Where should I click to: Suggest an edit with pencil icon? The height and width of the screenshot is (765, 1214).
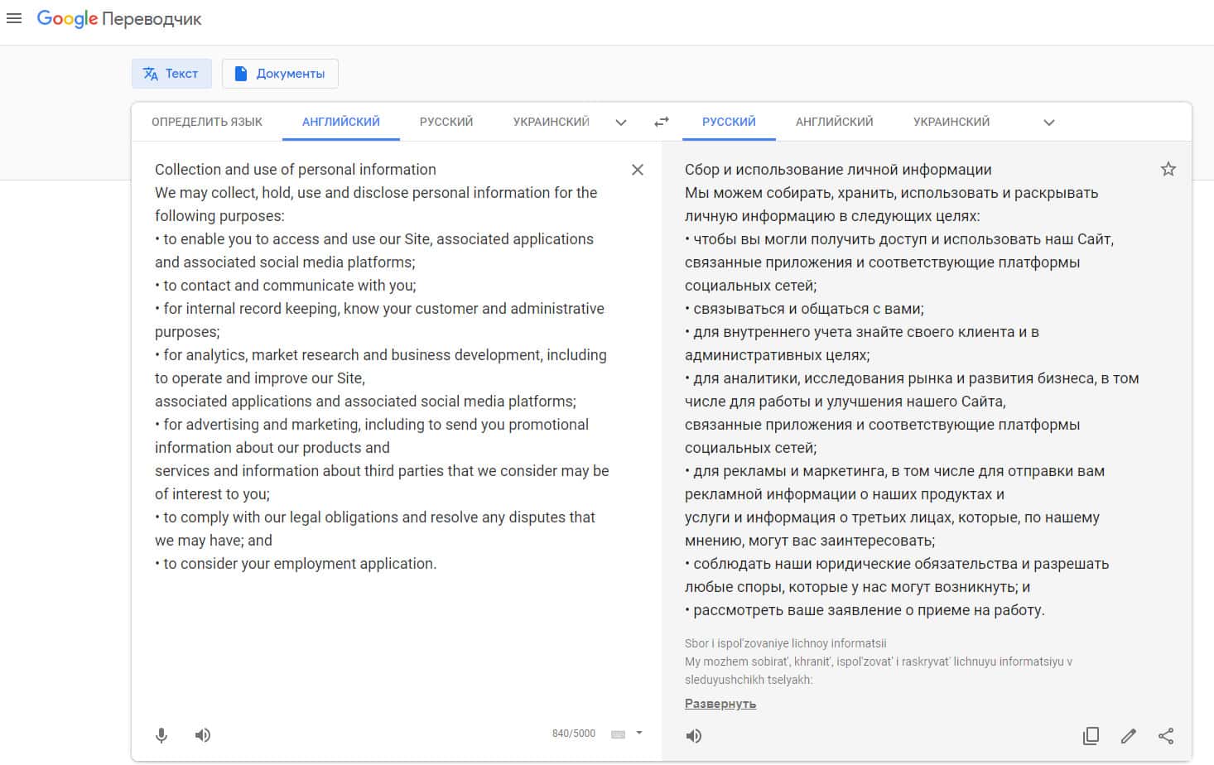point(1128,736)
